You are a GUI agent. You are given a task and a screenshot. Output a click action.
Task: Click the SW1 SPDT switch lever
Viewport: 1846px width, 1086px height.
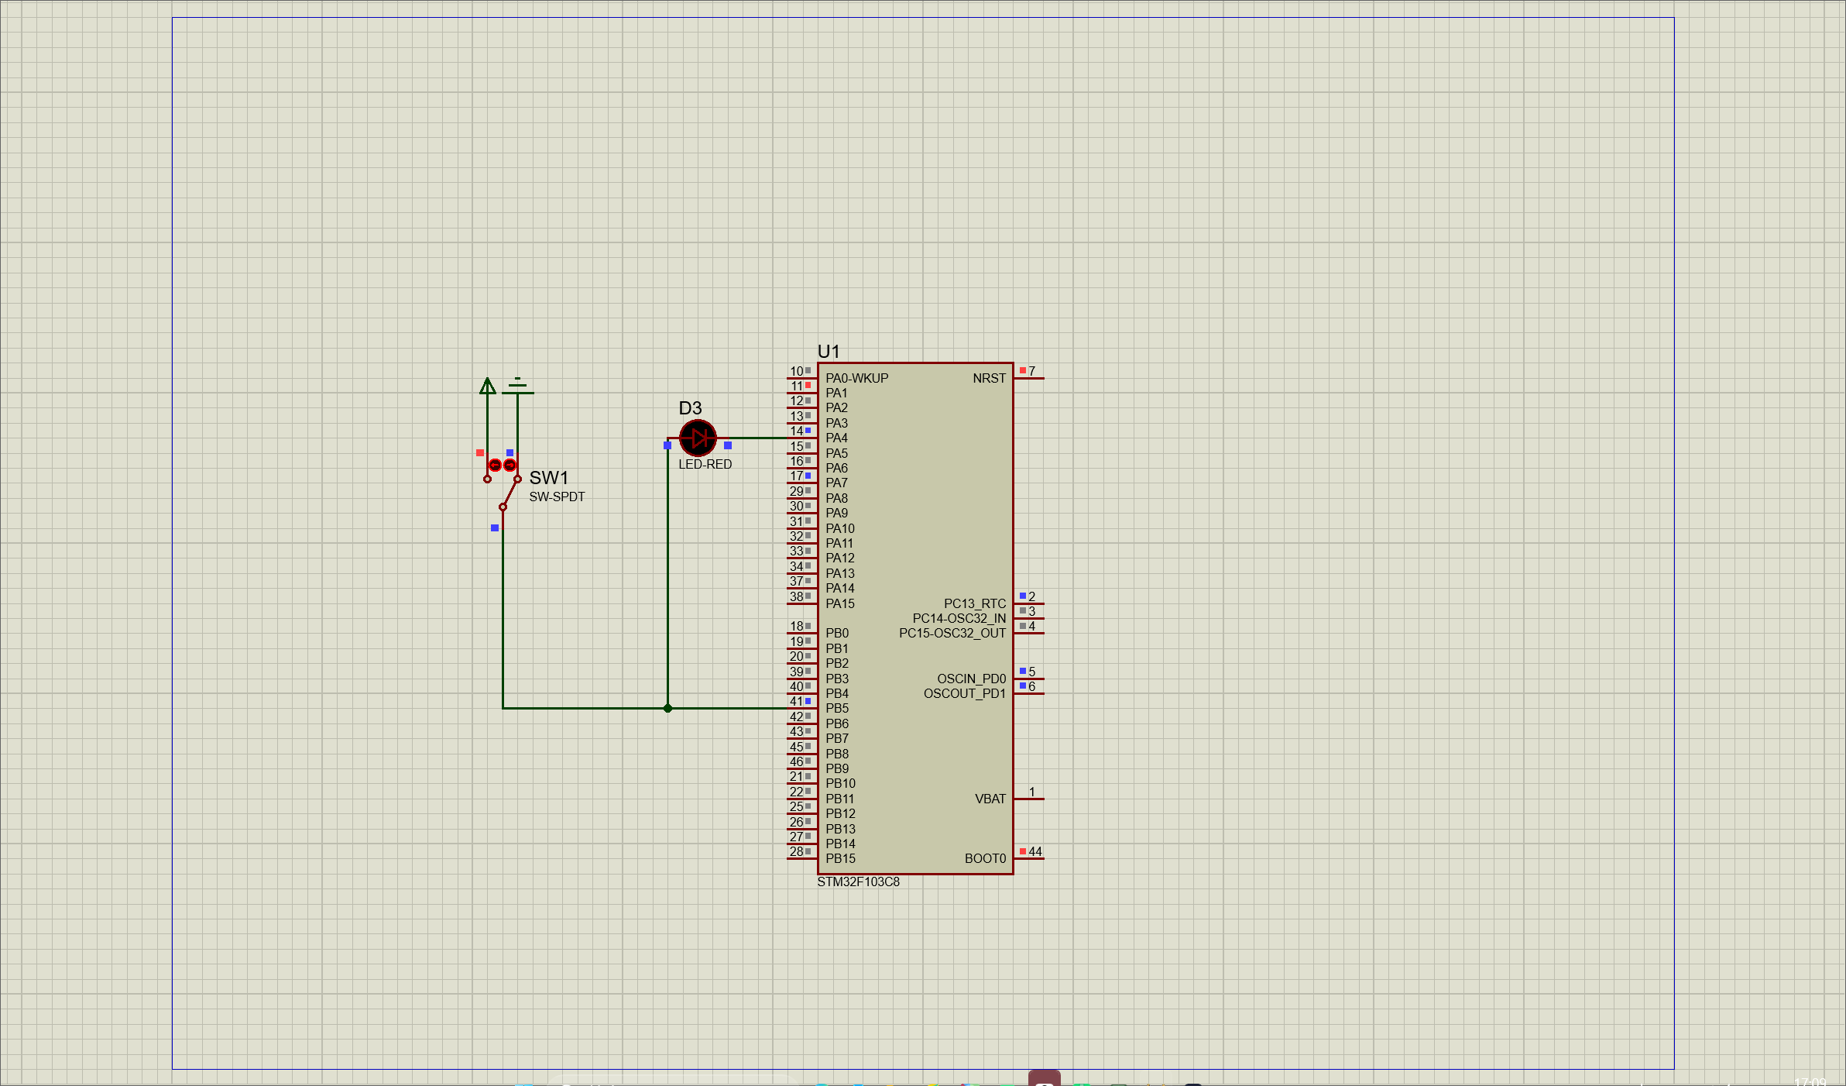(x=510, y=493)
